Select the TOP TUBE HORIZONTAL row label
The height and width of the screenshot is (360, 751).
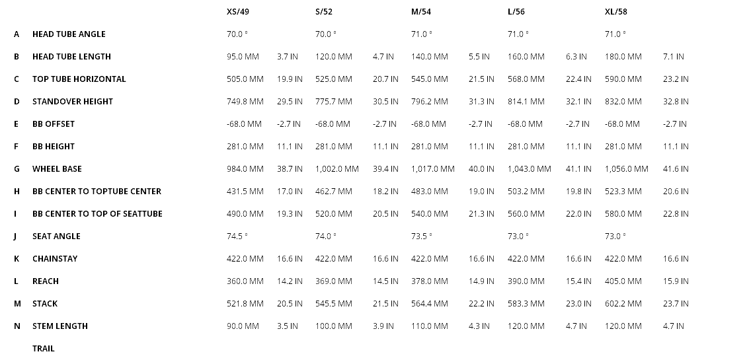click(79, 79)
